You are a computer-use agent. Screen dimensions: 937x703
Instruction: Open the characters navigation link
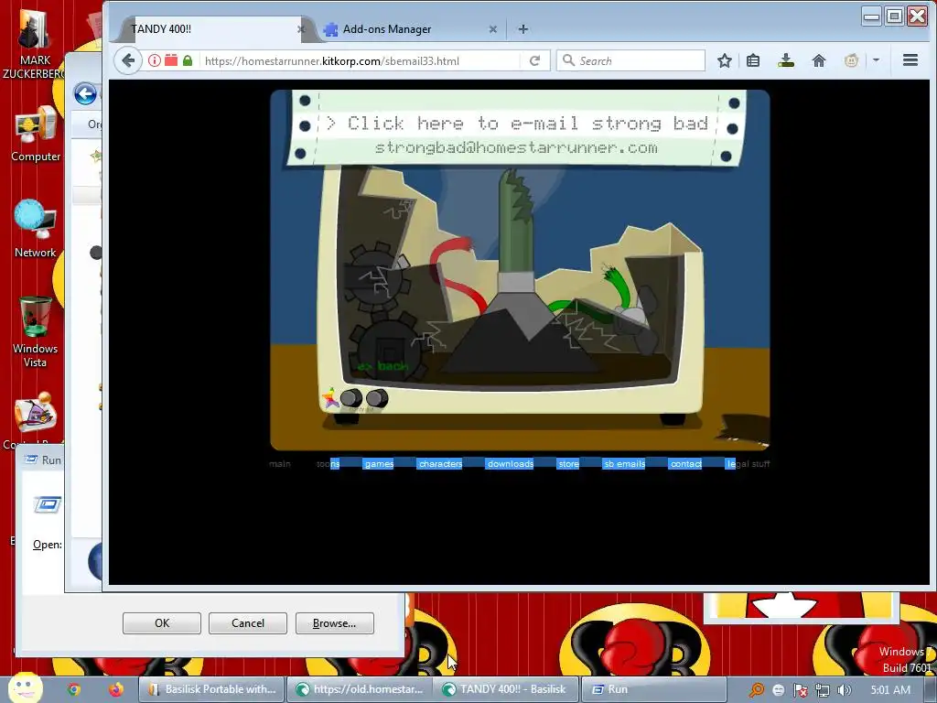[x=440, y=463]
